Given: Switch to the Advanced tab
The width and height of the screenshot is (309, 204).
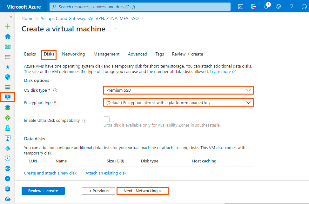Looking at the screenshot, I should pos(138,54).
